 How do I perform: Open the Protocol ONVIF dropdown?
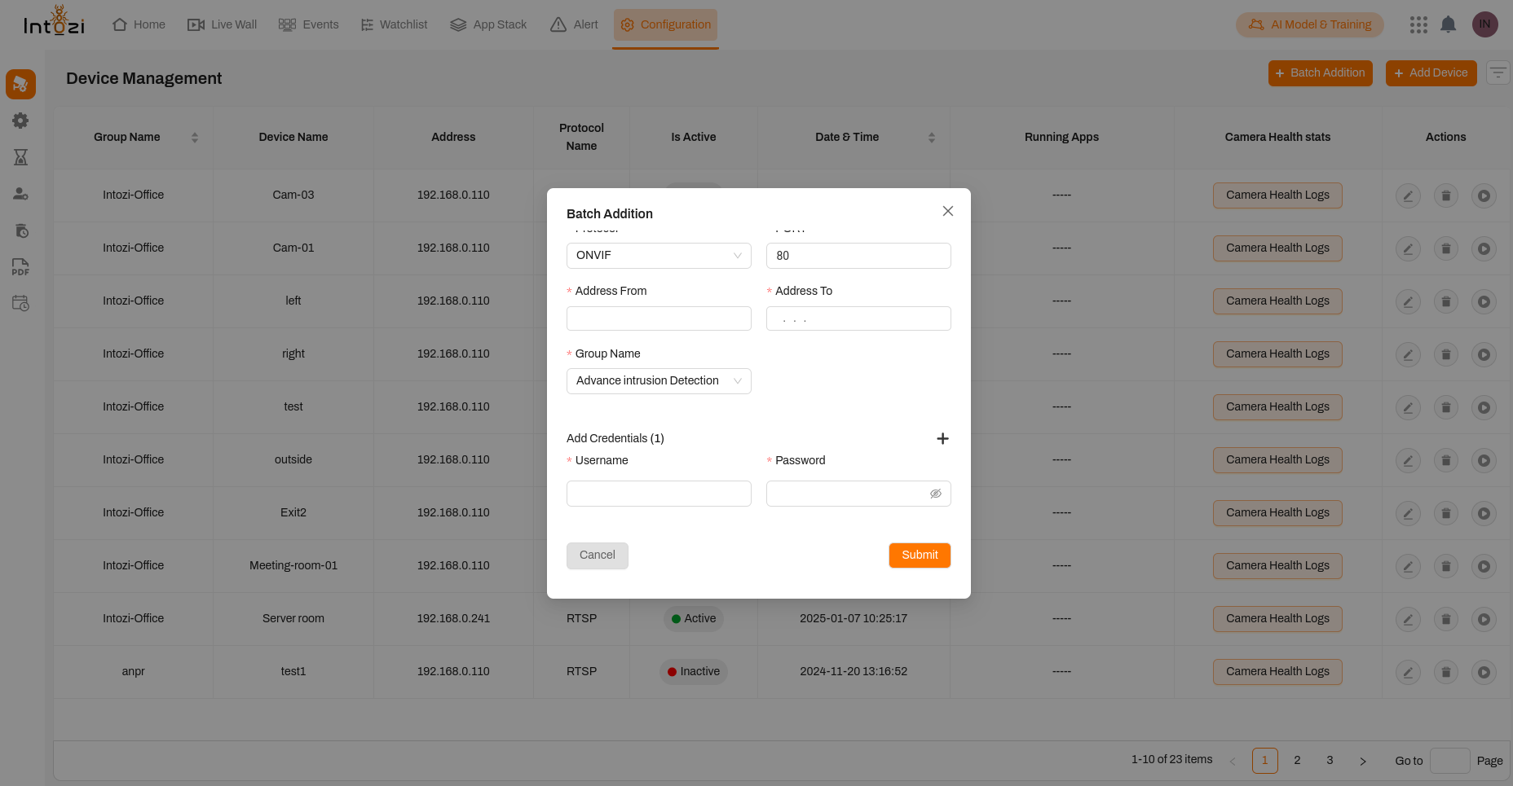[658, 256]
